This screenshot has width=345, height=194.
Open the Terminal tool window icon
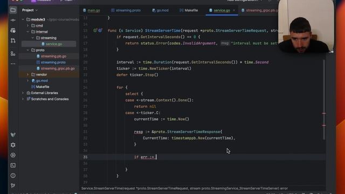tap(13, 165)
